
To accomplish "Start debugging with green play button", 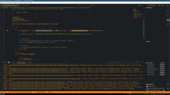I will [x=147, y=5].
